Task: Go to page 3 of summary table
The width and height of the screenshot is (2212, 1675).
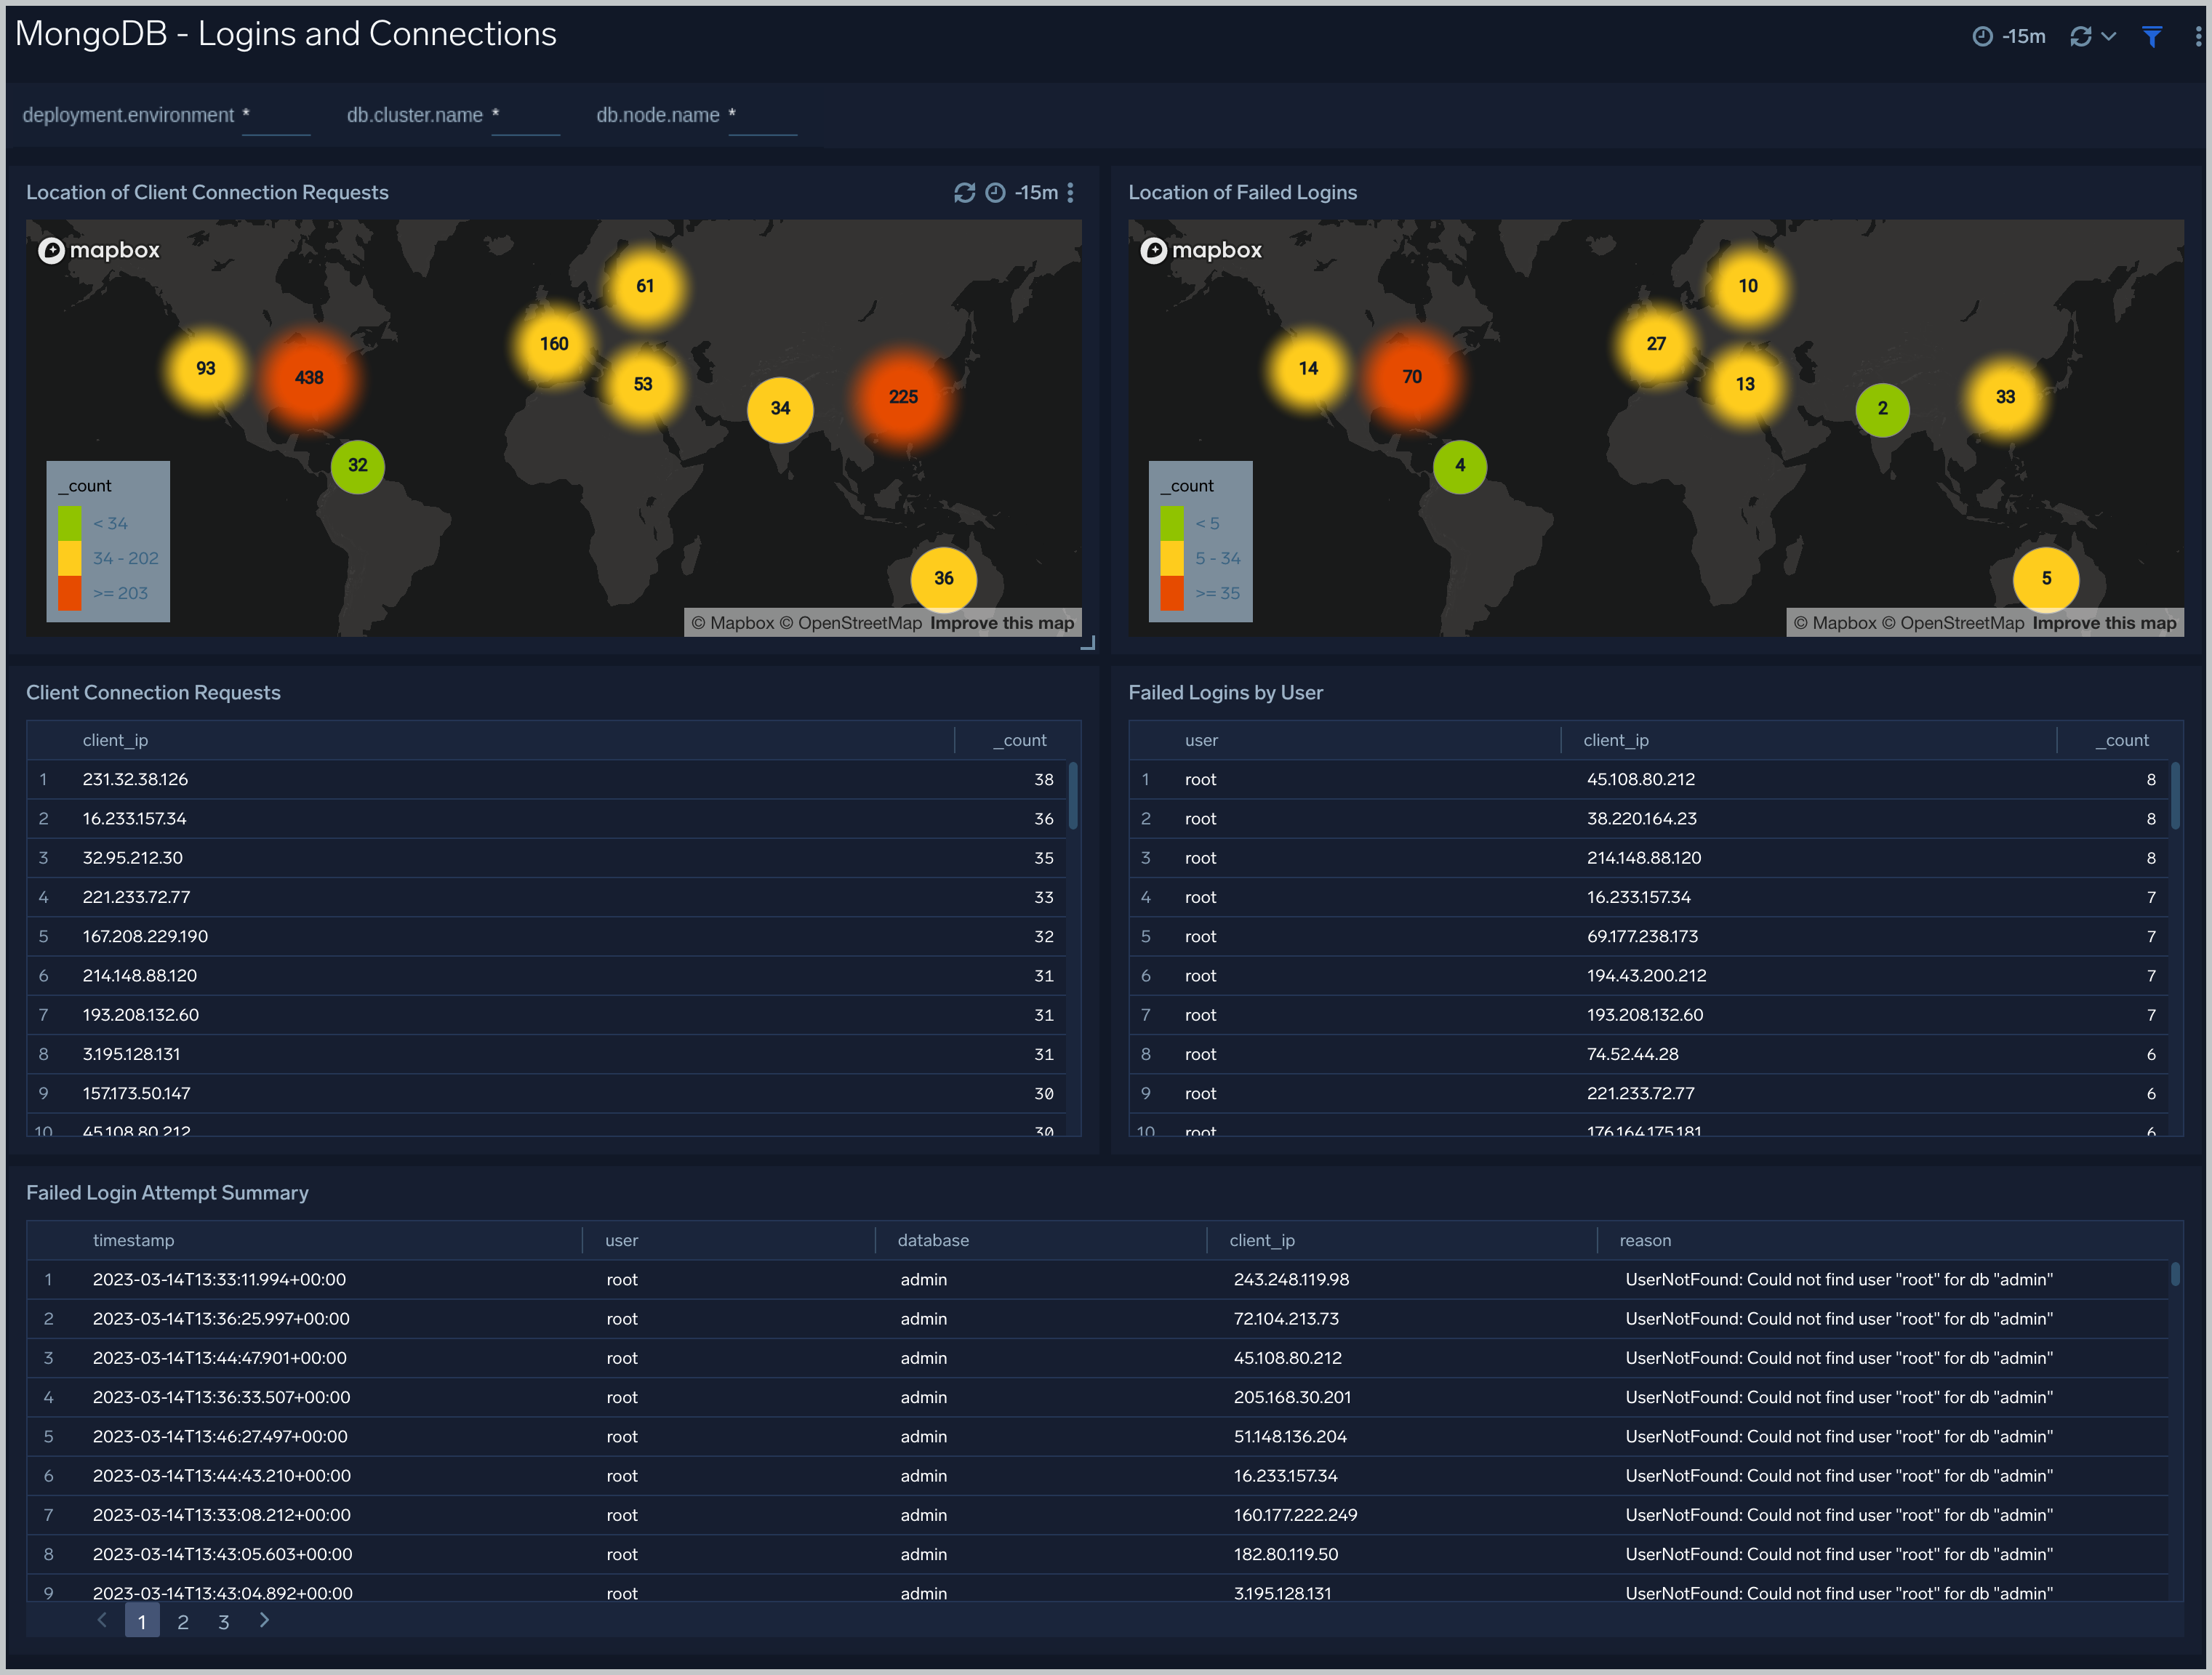Action: [224, 1622]
